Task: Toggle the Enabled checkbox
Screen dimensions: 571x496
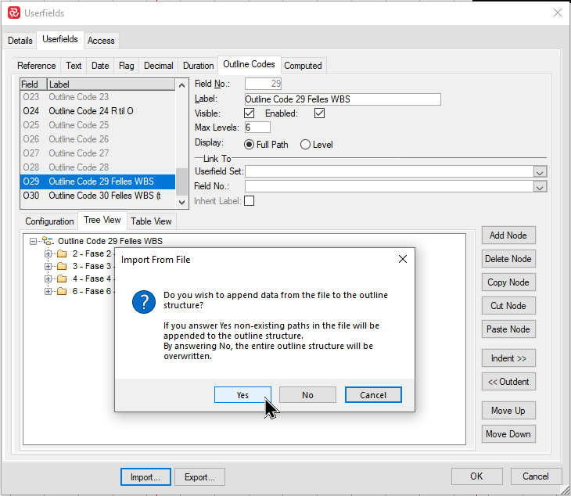Action: click(319, 113)
